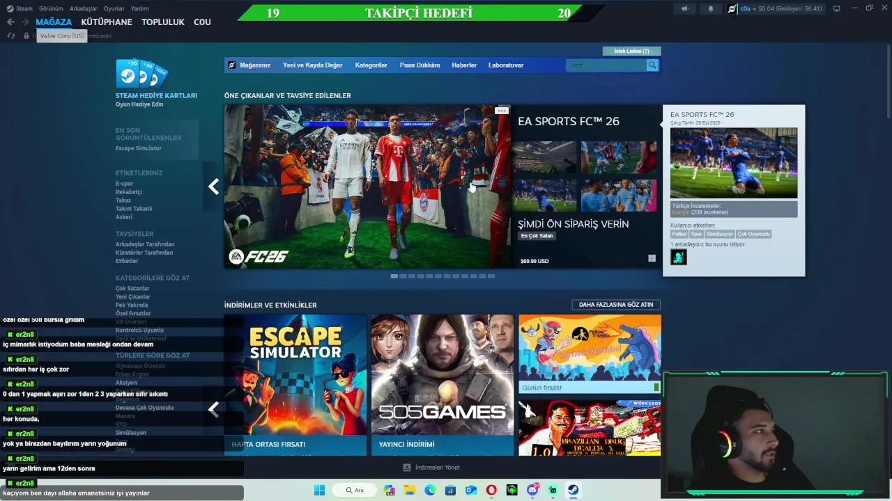This screenshot has width=892, height=501.
Task: Click DAHA FAZLASINA GÖZ ATIN button
Action: pos(616,305)
